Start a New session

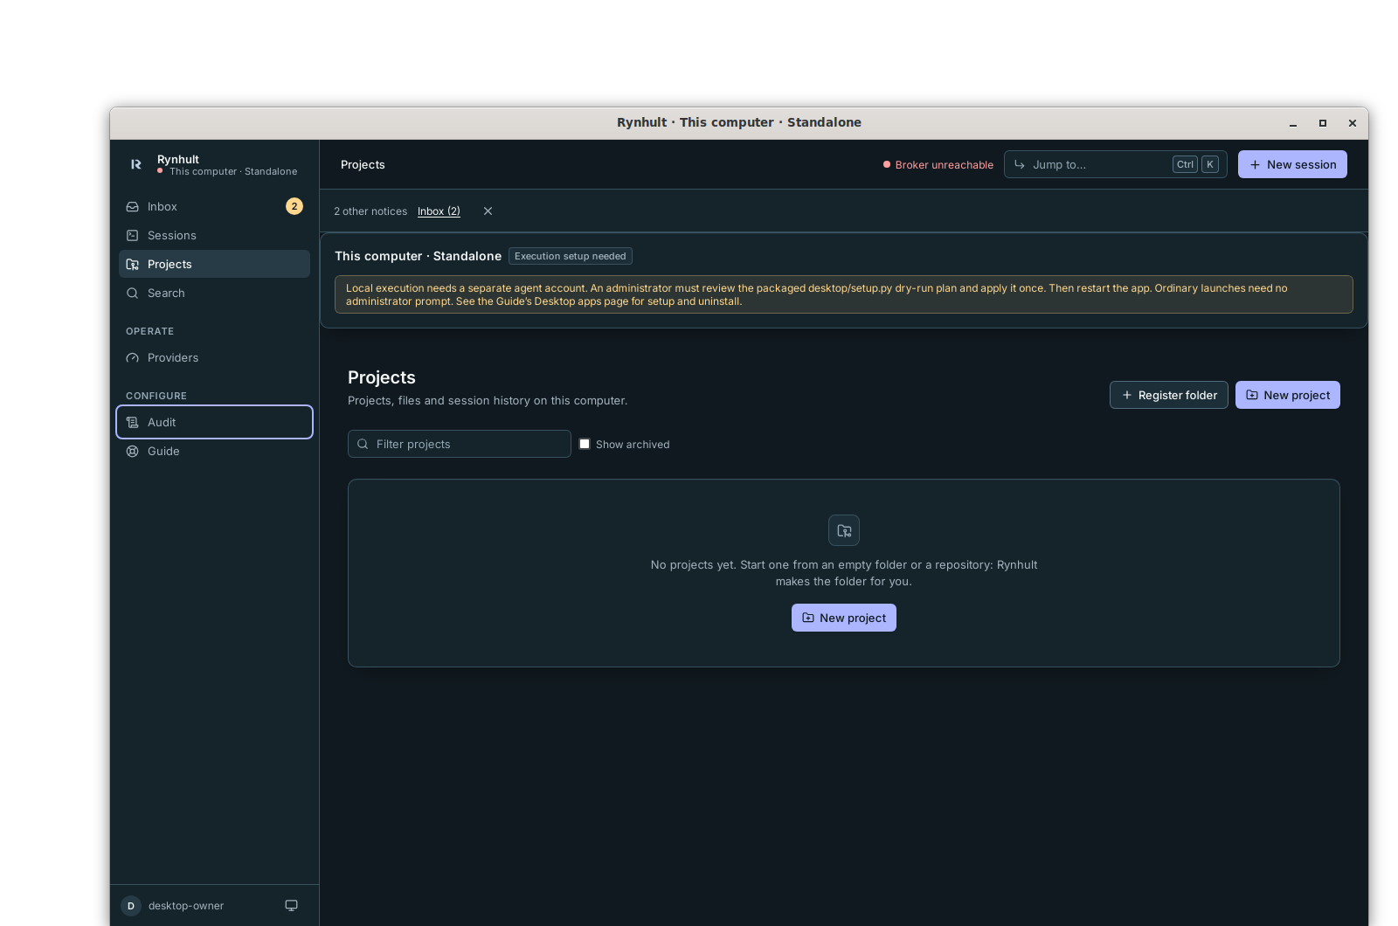(1292, 164)
